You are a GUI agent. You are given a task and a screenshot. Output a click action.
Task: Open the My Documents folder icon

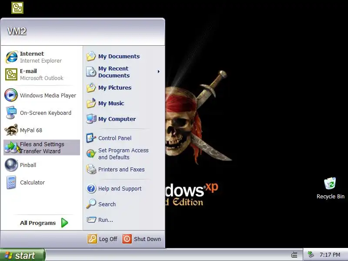91,56
